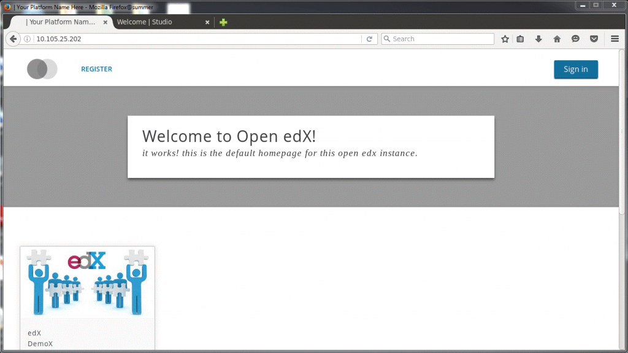Minimize the Firefox window

pyautogui.click(x=583, y=5)
